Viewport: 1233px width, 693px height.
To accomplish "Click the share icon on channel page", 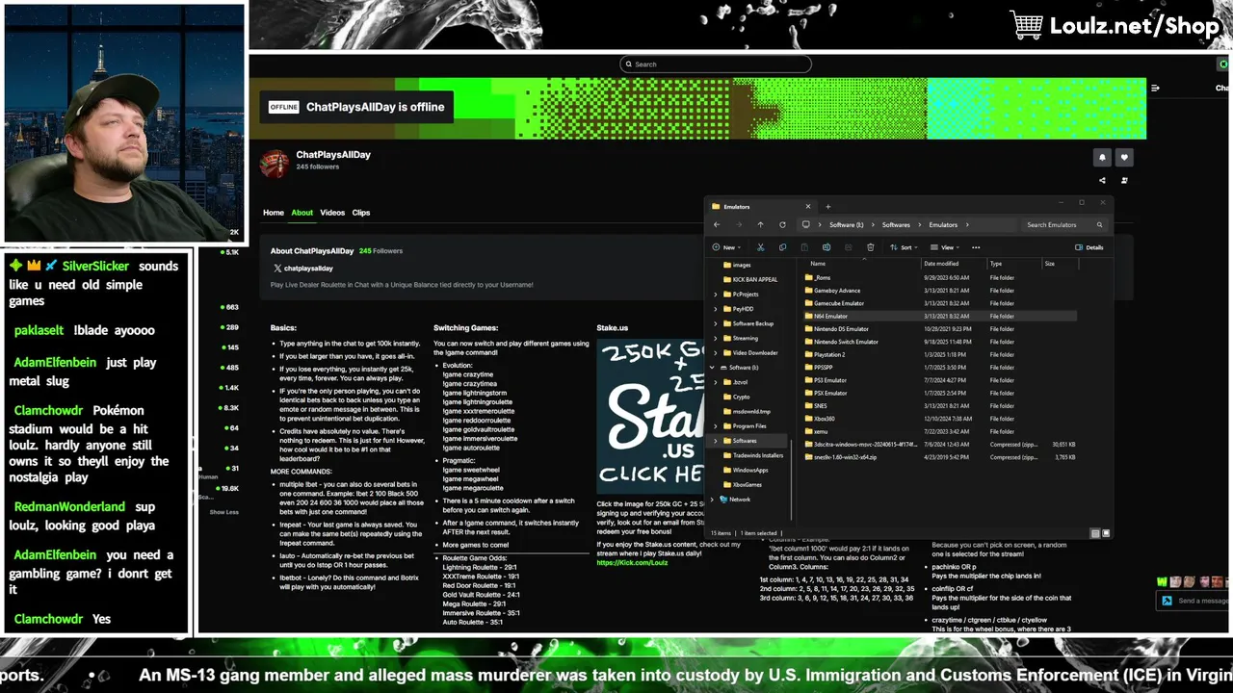I will 1103,180.
